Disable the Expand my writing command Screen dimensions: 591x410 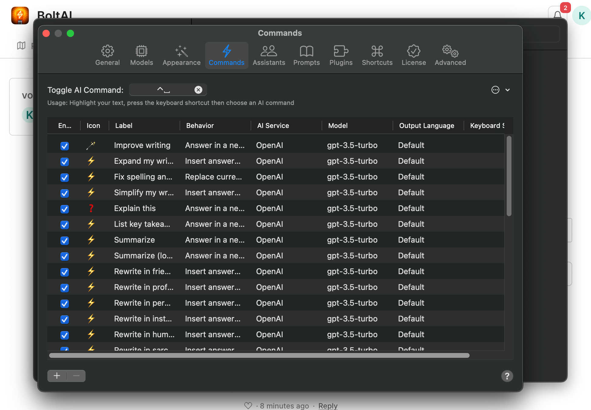[65, 162]
